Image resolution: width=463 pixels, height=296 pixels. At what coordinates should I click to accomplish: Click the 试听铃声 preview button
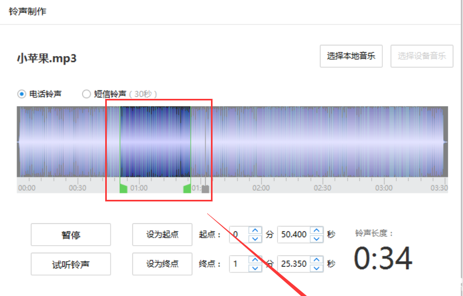pos(71,264)
